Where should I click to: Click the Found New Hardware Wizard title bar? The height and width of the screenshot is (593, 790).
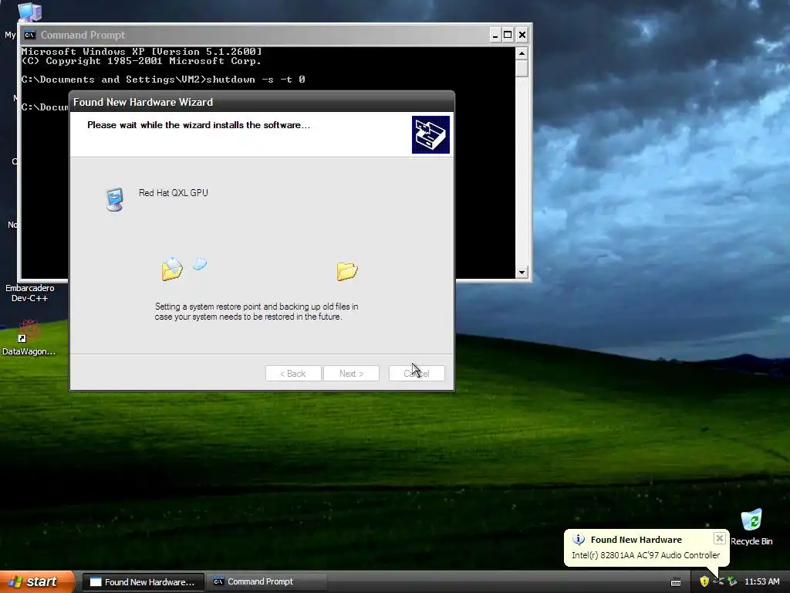click(x=262, y=102)
